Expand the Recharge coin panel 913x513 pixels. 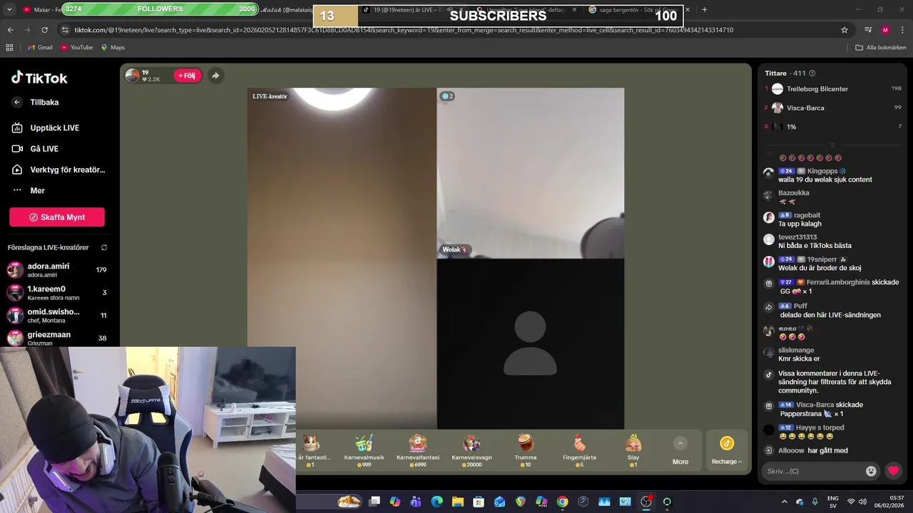coord(726,451)
